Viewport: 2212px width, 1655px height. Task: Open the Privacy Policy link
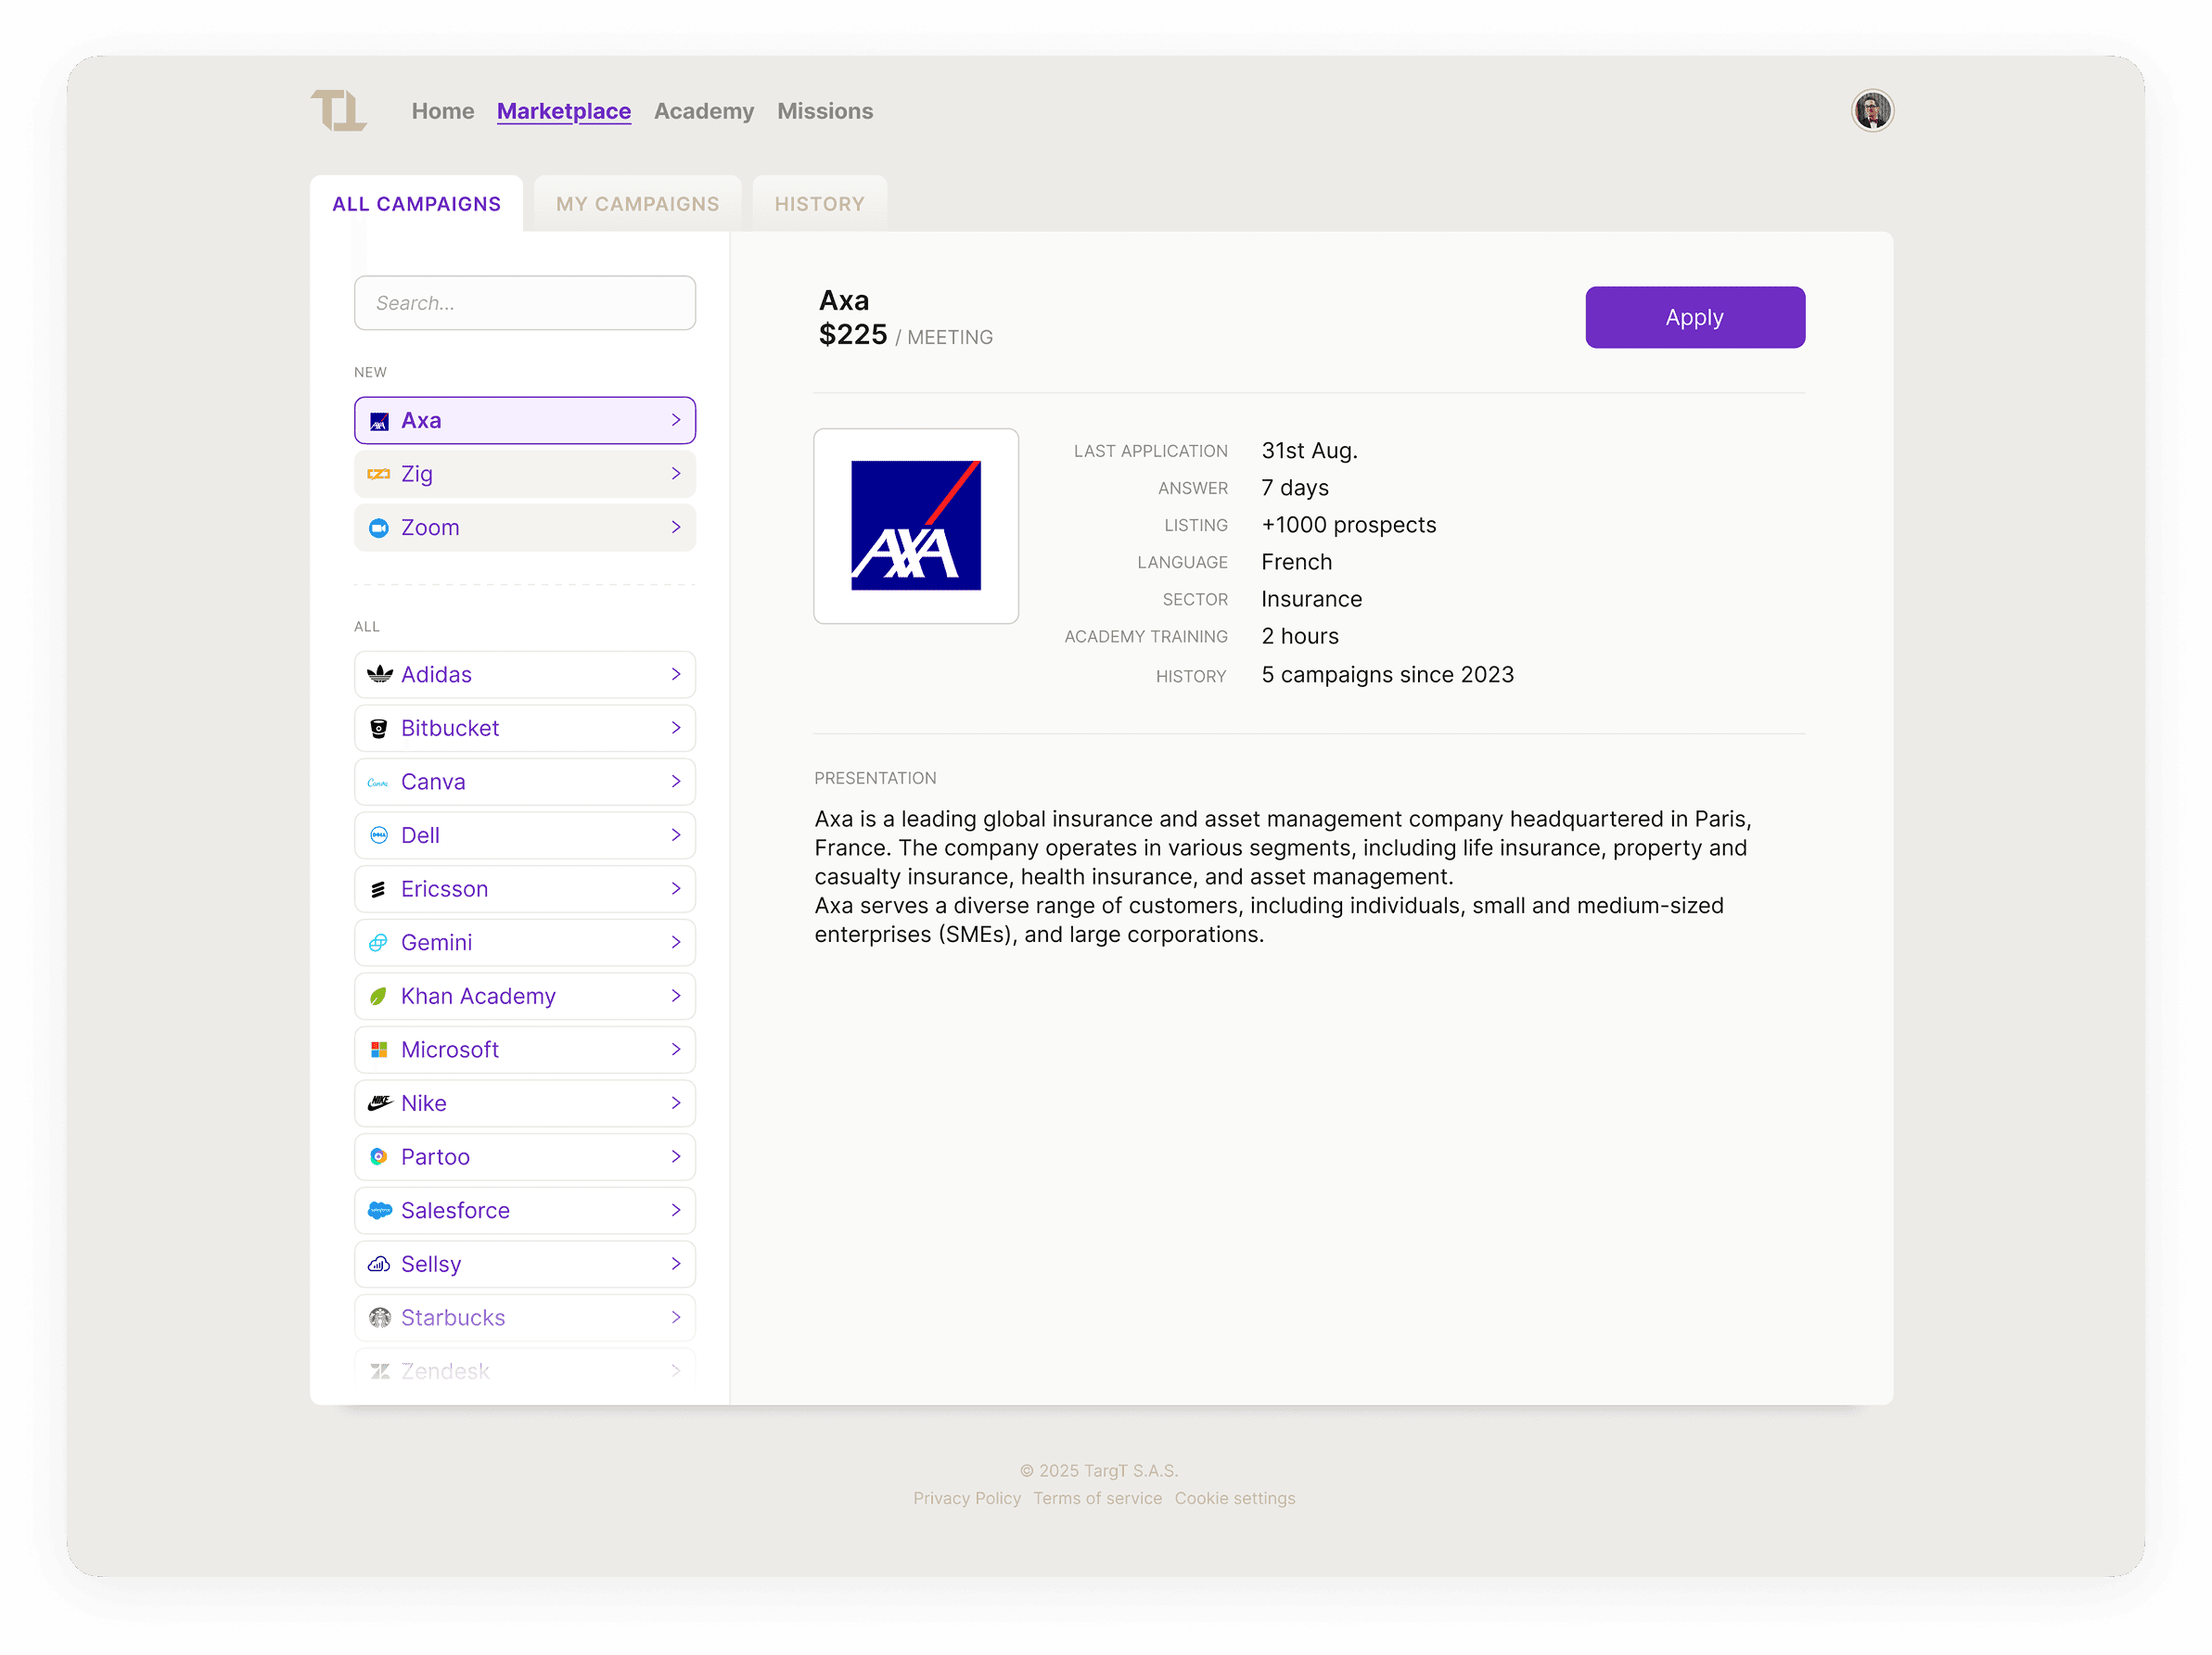coord(966,1498)
